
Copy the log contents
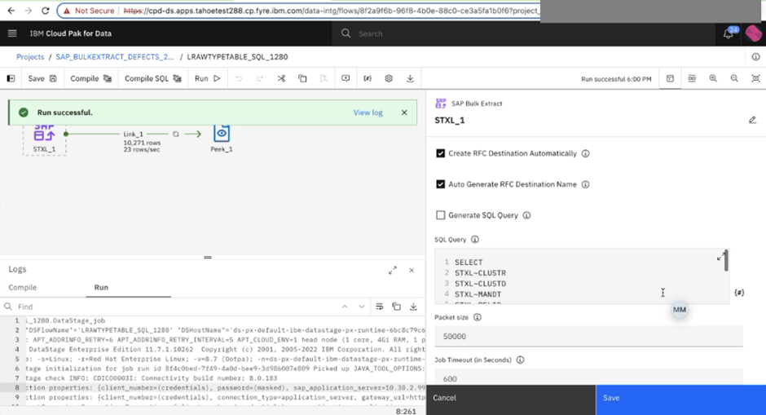(397, 307)
